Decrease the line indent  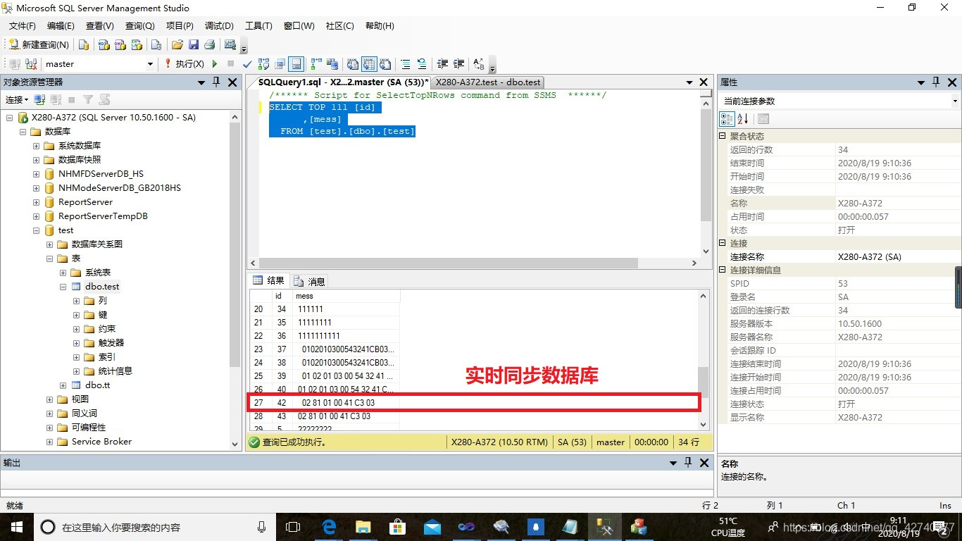(442, 64)
